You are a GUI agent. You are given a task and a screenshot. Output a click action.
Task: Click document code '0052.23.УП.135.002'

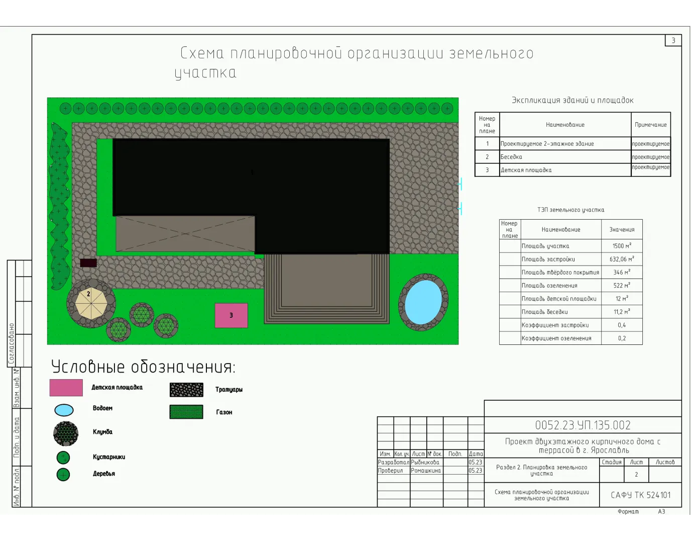(583, 425)
